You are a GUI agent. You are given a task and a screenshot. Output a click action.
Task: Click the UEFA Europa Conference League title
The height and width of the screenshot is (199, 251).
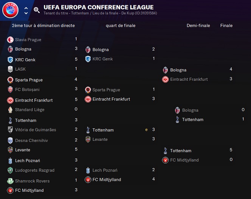(x=98, y=7)
